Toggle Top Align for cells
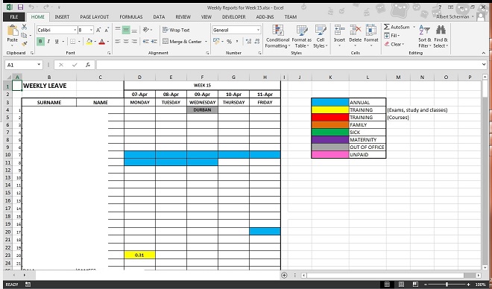 click(118, 30)
